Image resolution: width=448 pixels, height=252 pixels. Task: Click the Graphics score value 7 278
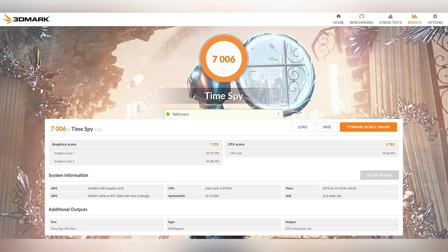coord(214,144)
